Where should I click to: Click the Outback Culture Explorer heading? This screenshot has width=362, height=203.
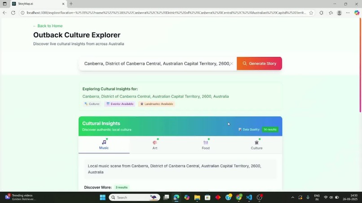77,35
